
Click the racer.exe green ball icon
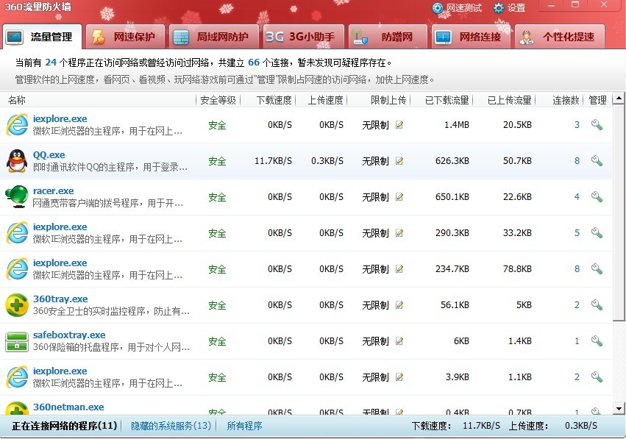click(17, 197)
